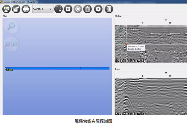Image resolution: width=187 pixels, height=126 pixels.
Task: Click the target crosshair locate icon
Action: click(78, 9)
